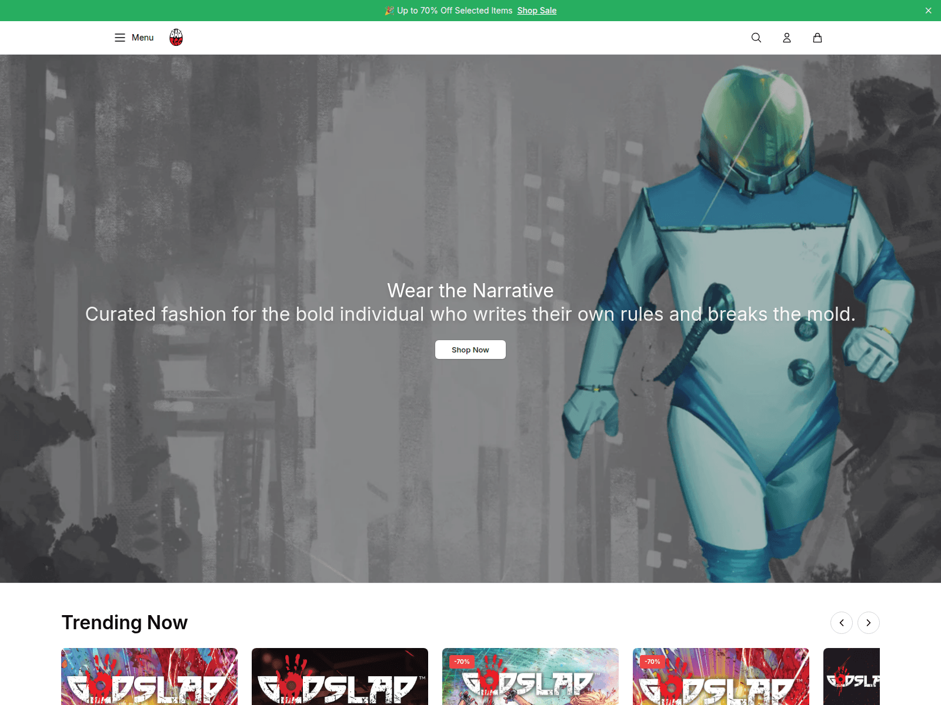
Task: Click the Shop Now button
Action: (x=470, y=350)
